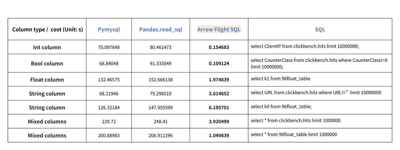Select the select k1 from 96float_table query
Viewport: 400px width, 150px height.
[280, 79]
